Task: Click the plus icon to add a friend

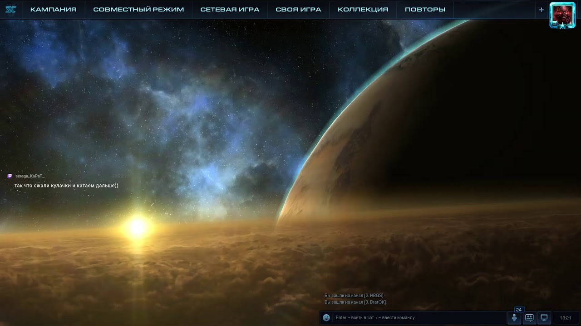Action: 541,10
